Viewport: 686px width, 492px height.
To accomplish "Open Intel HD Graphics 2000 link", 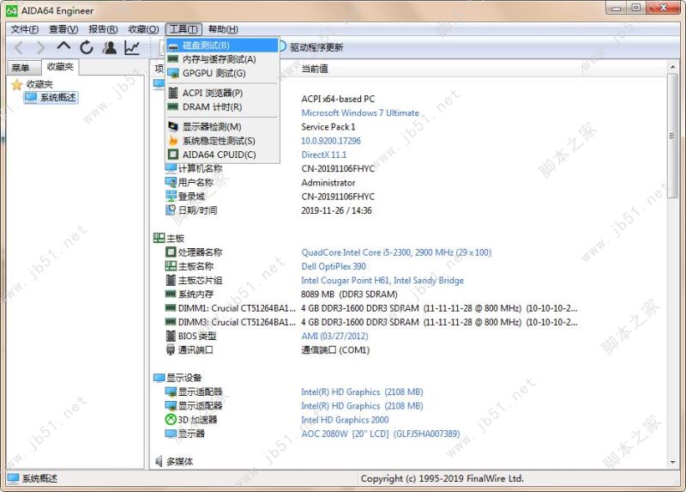I will tap(345, 420).
